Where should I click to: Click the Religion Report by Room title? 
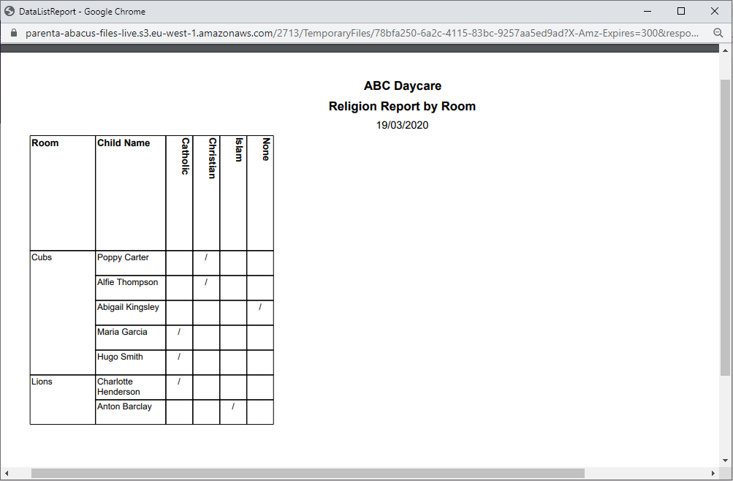click(402, 107)
